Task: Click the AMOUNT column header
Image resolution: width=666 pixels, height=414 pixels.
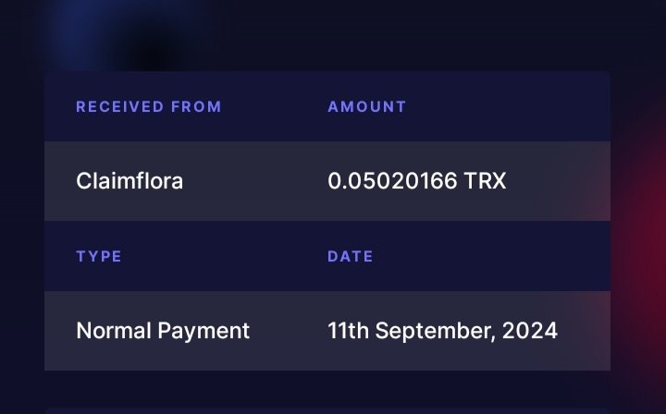Action: click(x=367, y=106)
